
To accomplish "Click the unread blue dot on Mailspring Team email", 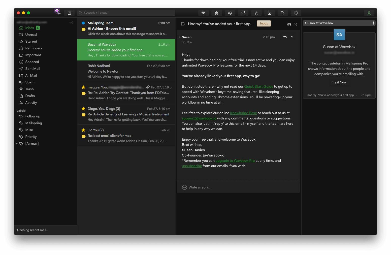I will (x=83, y=23).
